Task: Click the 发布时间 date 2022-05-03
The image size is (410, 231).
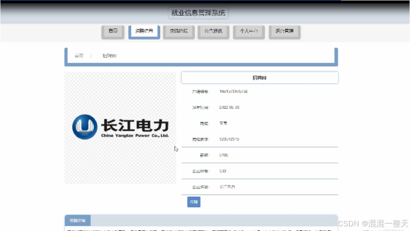Action: pos(229,107)
